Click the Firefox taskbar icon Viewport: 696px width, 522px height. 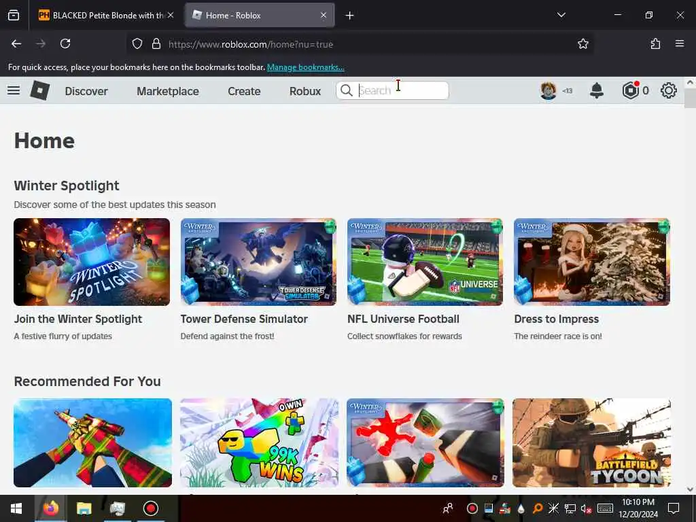50,508
